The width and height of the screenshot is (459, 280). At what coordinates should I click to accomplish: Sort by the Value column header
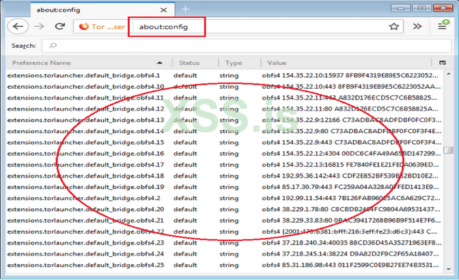pos(346,63)
